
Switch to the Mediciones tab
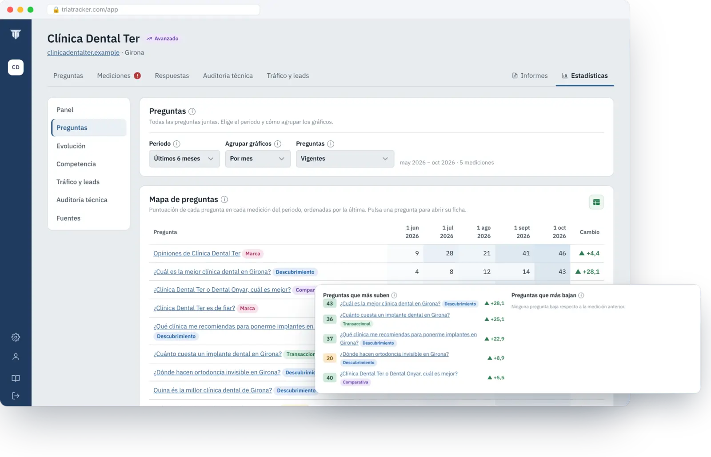(114, 76)
